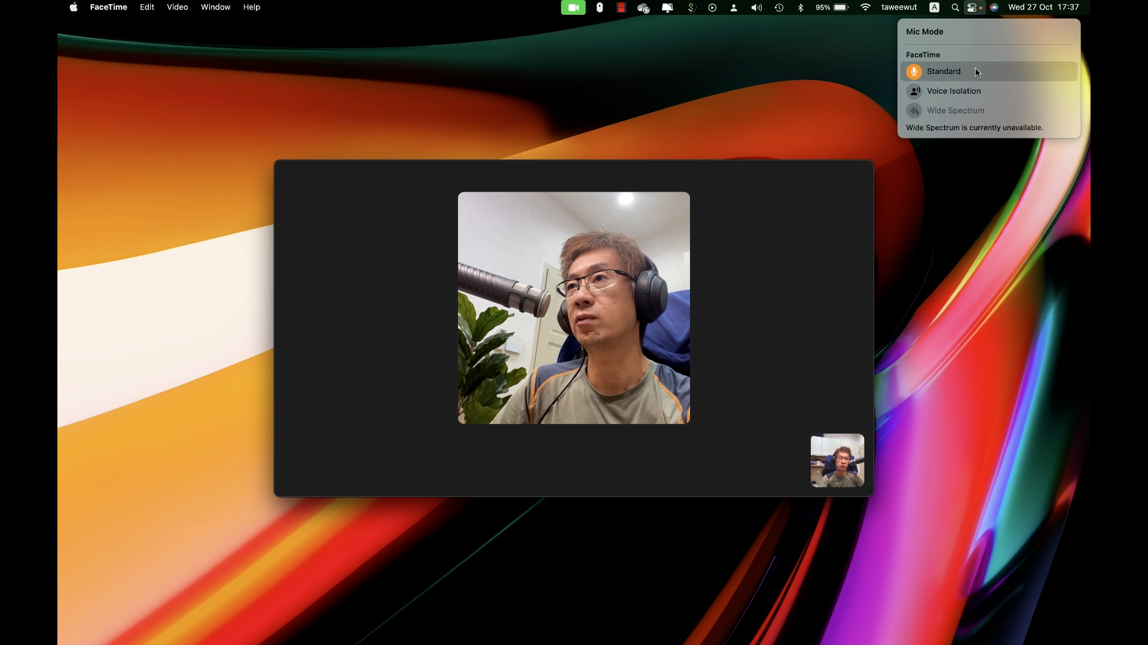The image size is (1148, 645).
Task: Open the Apple menu
Action: 74,8
